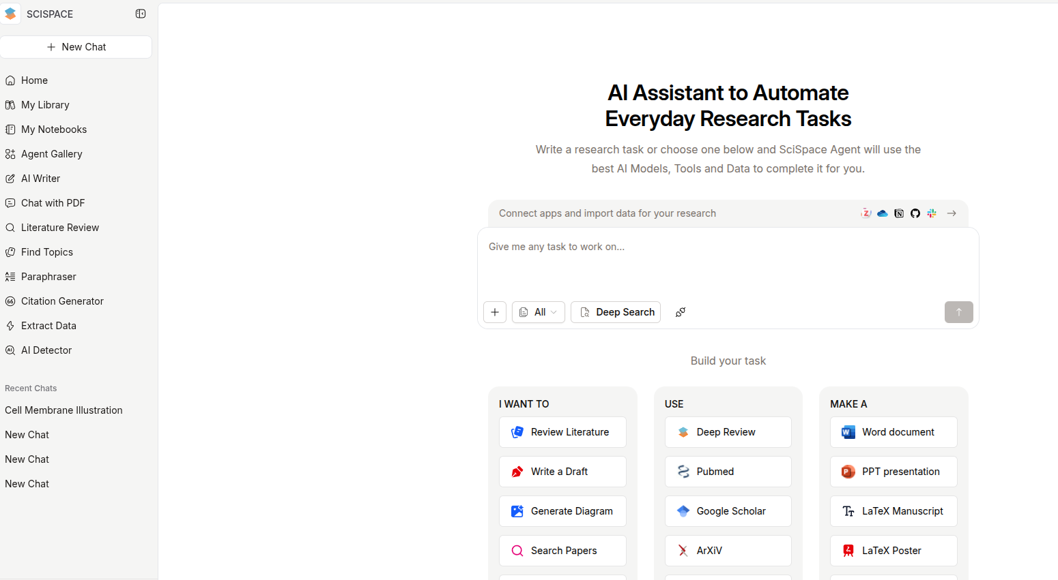Click the Paraphraser icon
This screenshot has height=580, width=1058.
coord(10,277)
